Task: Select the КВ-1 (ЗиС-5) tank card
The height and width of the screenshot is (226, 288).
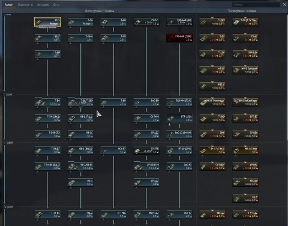Action: 81,150
